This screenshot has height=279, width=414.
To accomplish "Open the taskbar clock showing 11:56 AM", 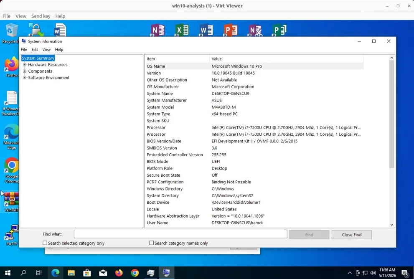I will (x=387, y=273).
